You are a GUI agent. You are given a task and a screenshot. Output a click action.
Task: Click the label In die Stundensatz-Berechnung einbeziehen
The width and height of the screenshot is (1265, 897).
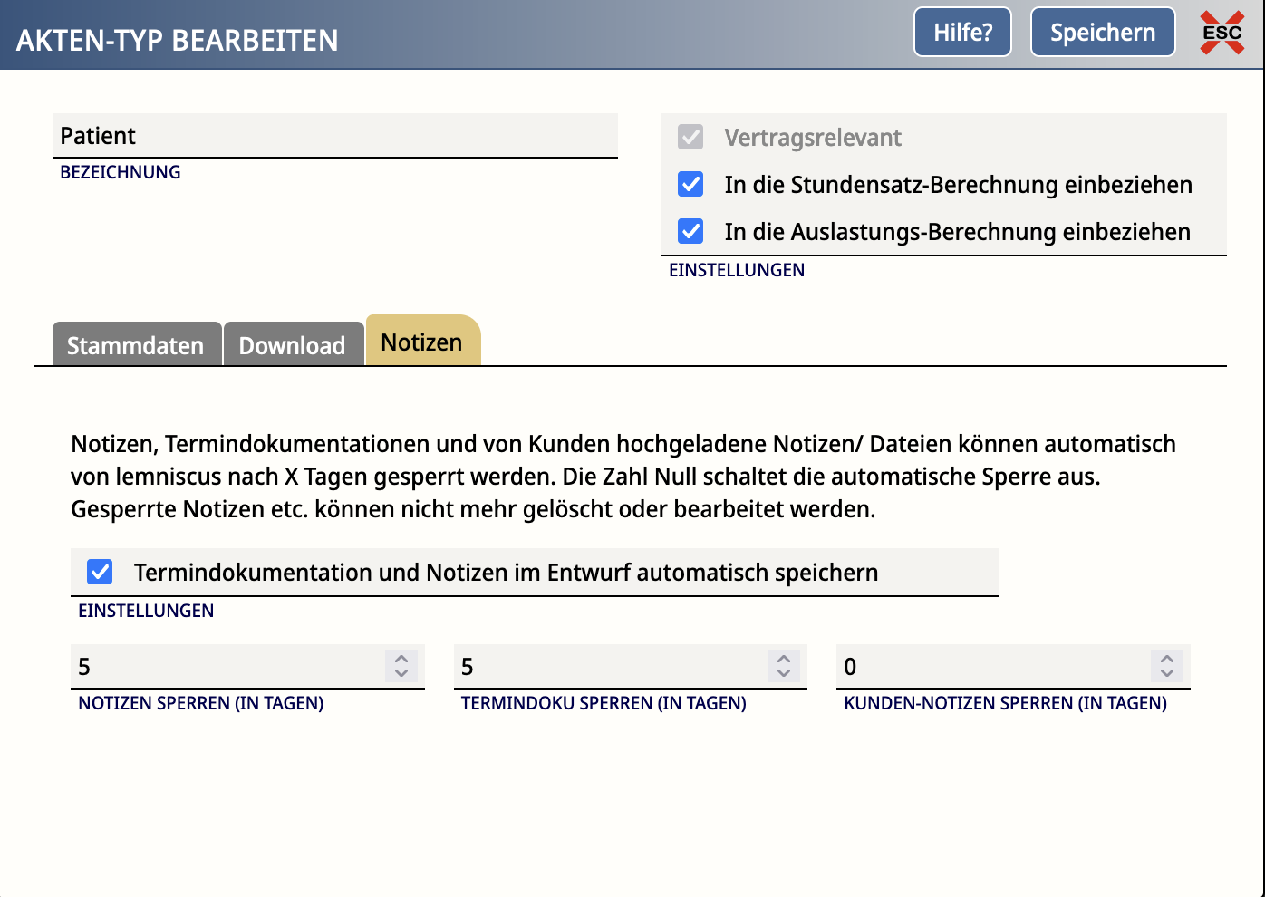(x=958, y=185)
